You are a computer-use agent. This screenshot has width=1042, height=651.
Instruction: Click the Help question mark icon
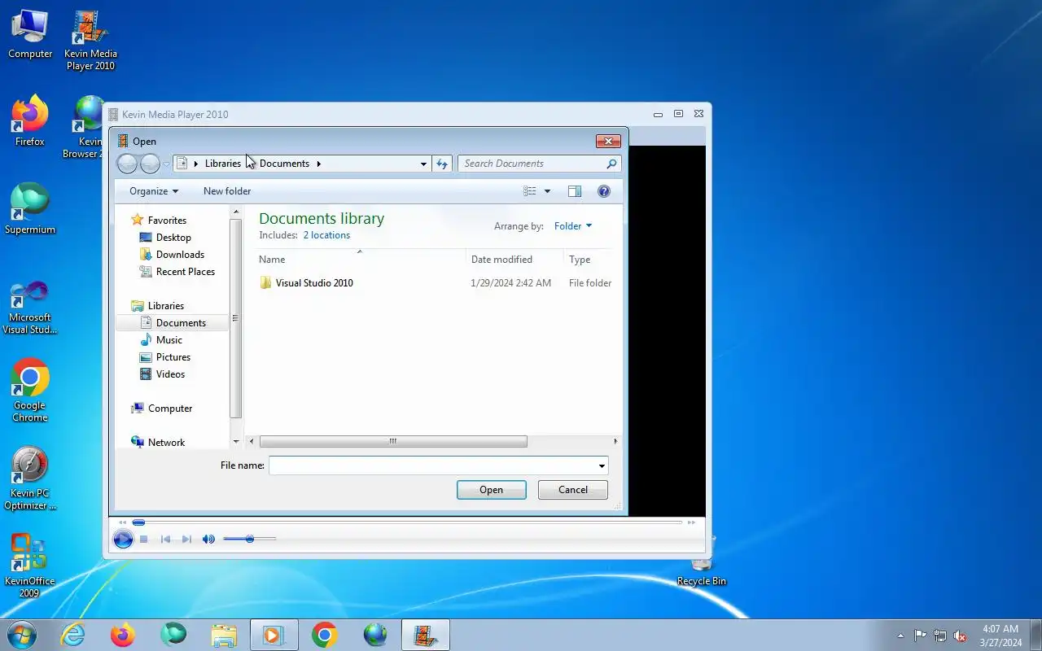604,191
